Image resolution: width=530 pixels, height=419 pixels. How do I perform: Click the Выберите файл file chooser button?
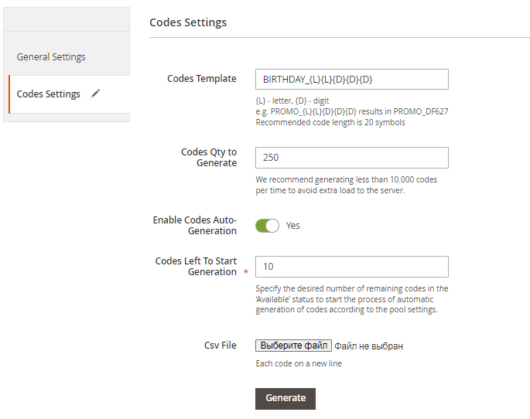pyautogui.click(x=293, y=346)
